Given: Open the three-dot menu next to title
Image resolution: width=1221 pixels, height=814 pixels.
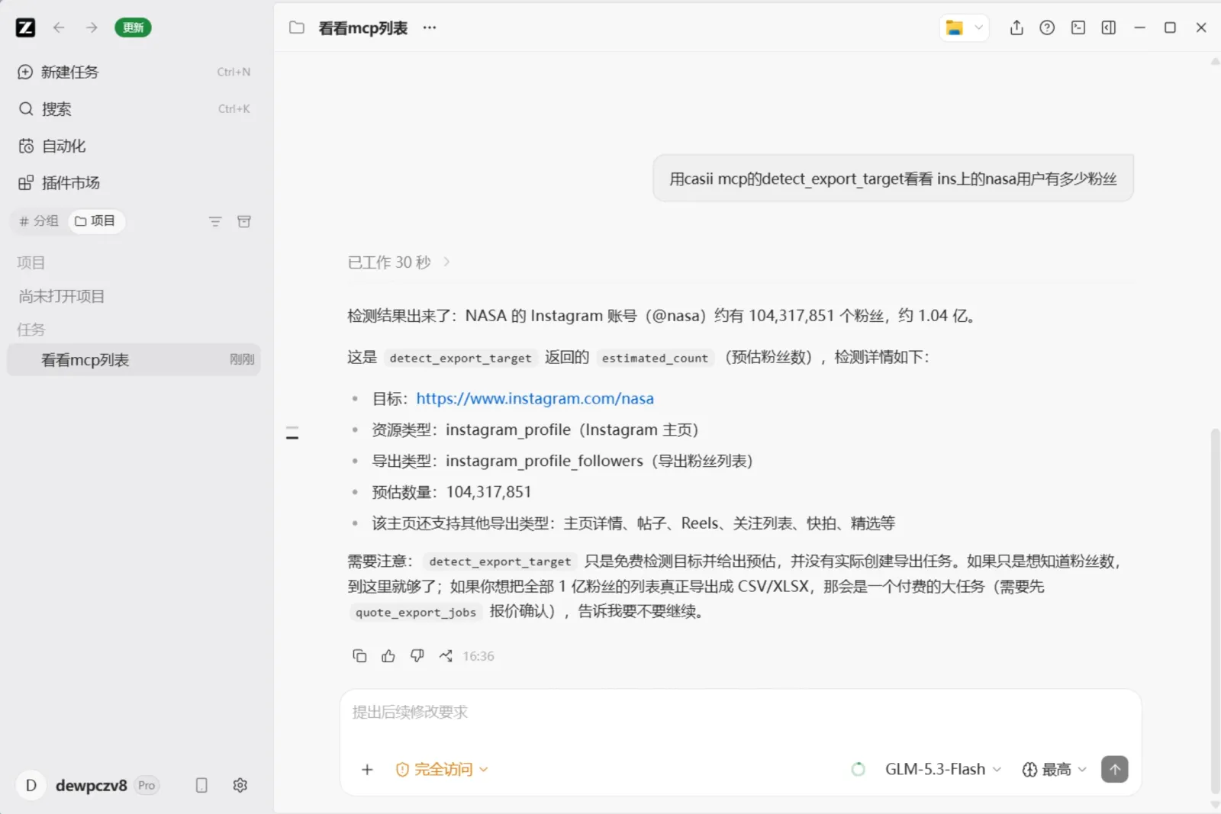Looking at the screenshot, I should 430,28.
